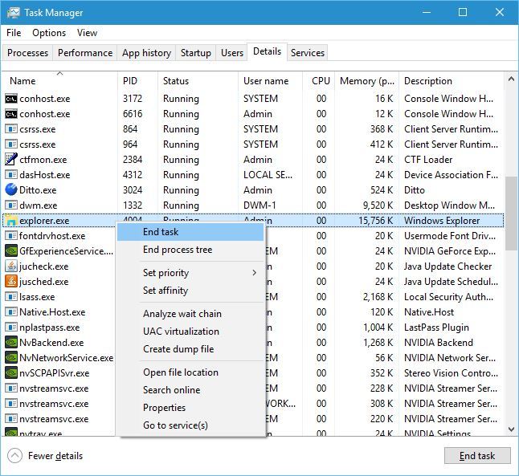Click the NvBackend.exe NVIDIA icon

[x=11, y=343]
